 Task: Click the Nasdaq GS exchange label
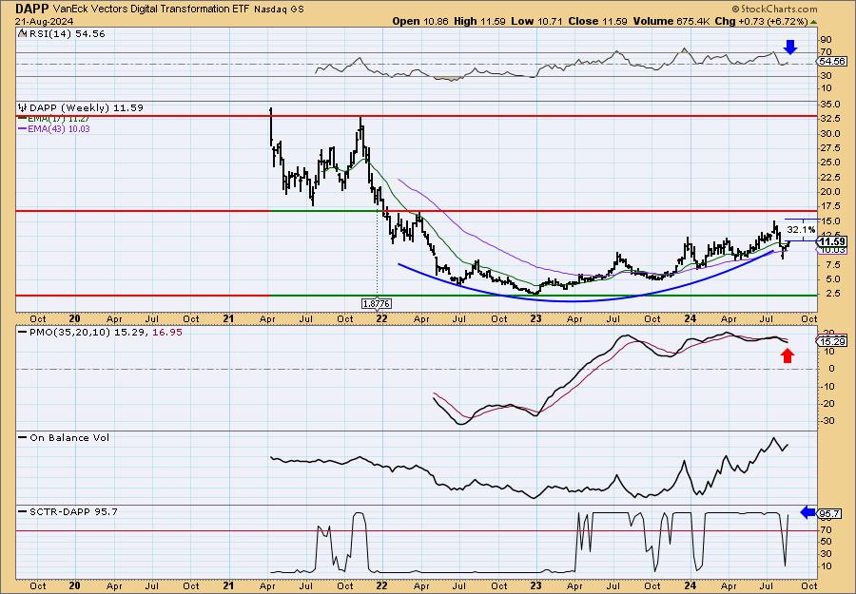[279, 10]
